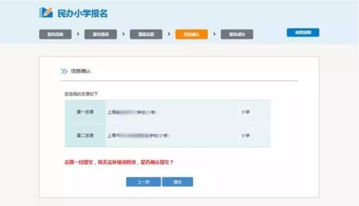Screen dimensions: 359x206
Task: Click the arrow after 填报志愿
Action: coord(169,34)
